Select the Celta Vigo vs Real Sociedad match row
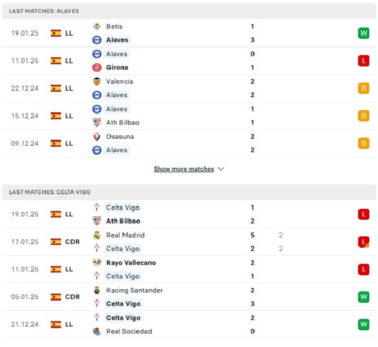 189,324
